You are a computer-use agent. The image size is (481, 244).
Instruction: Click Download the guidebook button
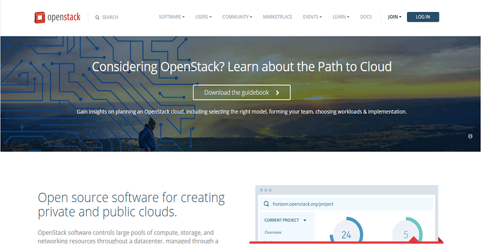[x=242, y=92]
